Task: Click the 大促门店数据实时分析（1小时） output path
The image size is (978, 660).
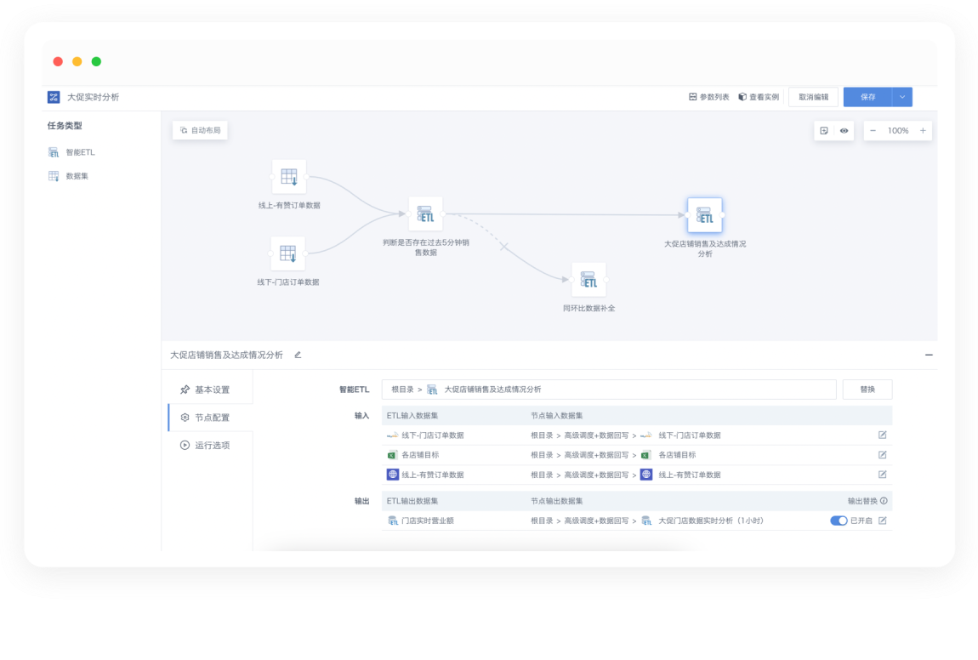Action: pos(711,521)
